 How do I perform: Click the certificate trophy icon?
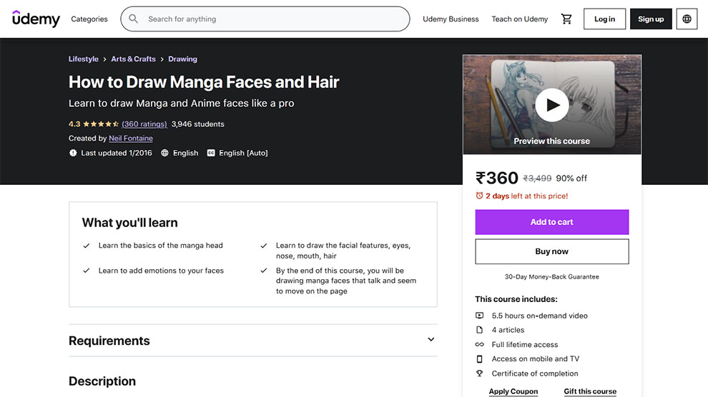coord(480,373)
